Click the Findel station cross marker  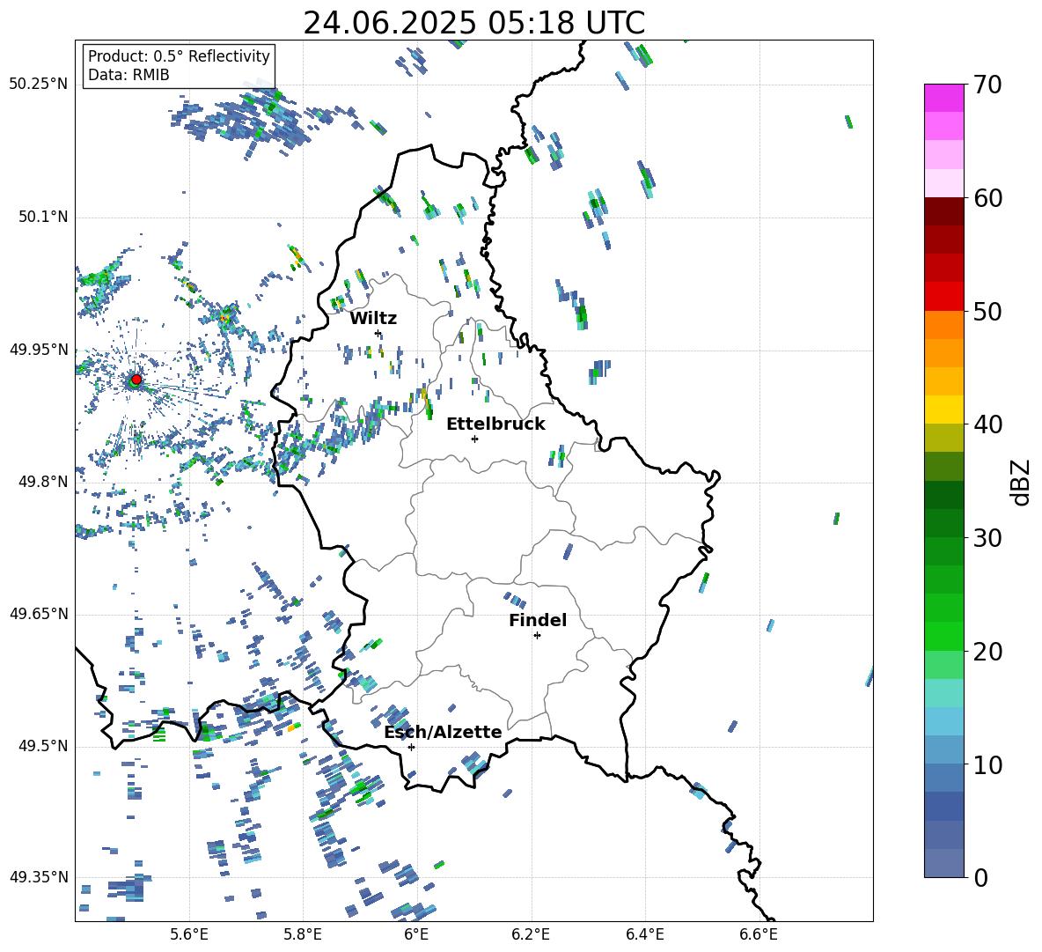coord(537,636)
